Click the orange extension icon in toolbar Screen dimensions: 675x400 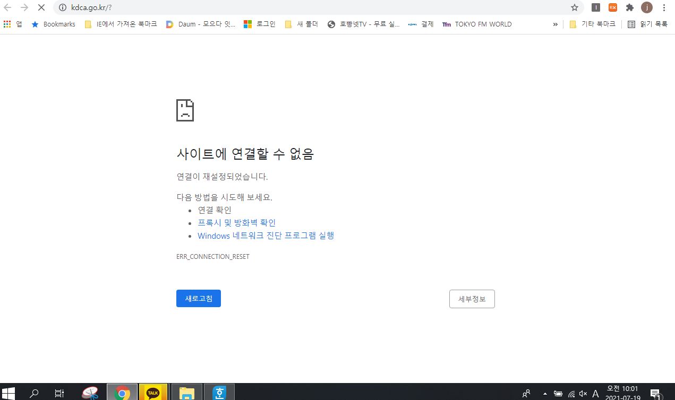613,7
